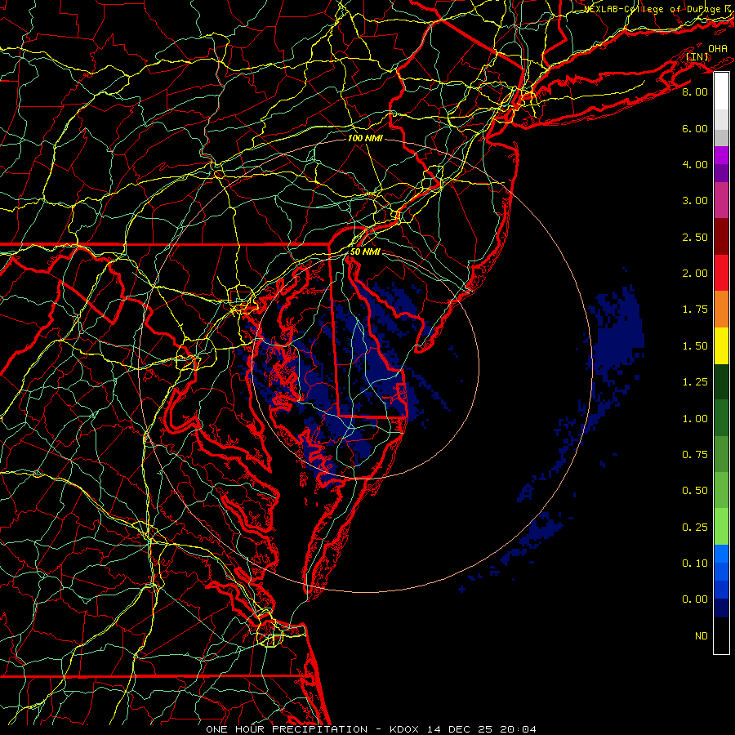Click the black ND legend swatch
The image size is (735, 735).
click(721, 635)
